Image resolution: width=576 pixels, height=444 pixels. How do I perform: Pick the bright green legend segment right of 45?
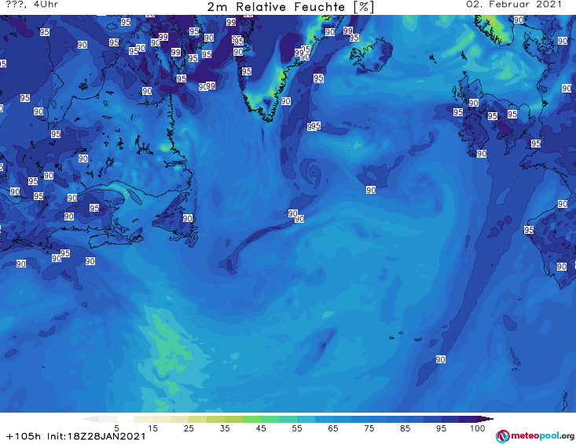[270, 419]
